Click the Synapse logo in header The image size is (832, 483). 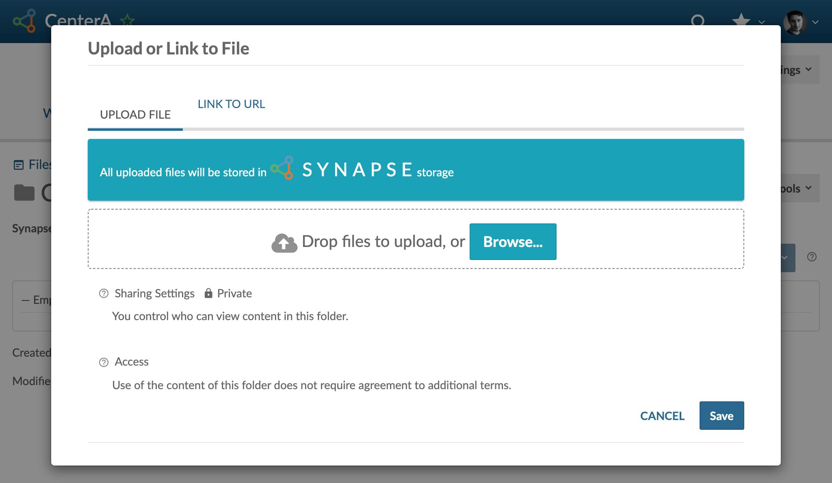click(24, 20)
